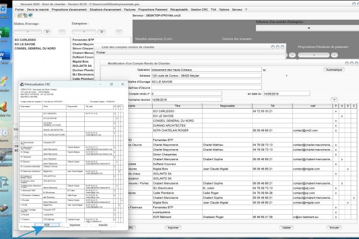
Task: Toggle the P mark for CONSEIL GENERAL DU NORD row
Action: point(336,121)
